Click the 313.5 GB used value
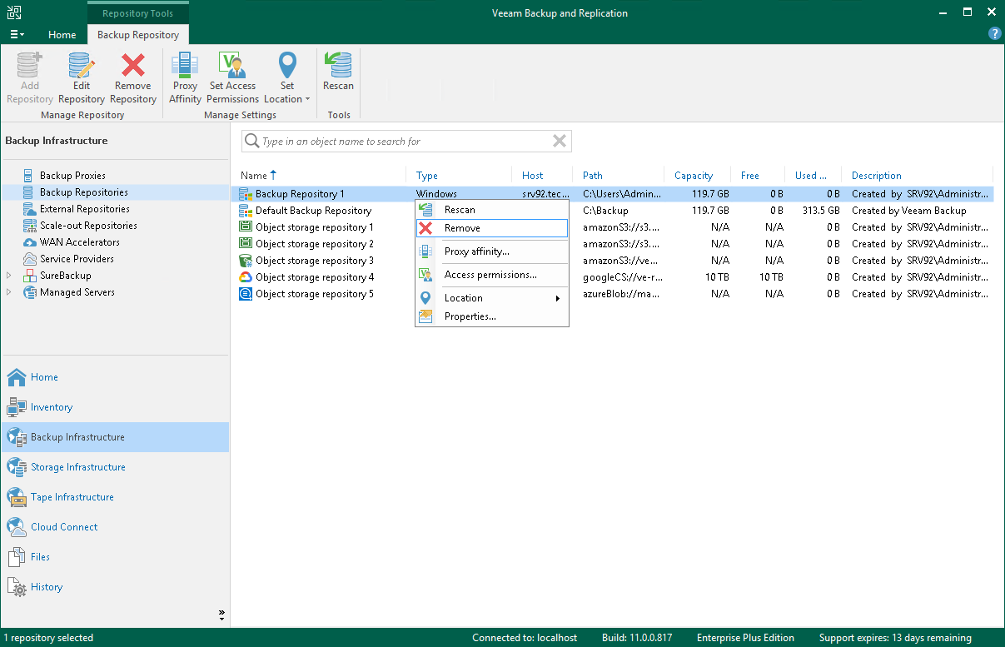The image size is (1005, 647). (x=821, y=211)
